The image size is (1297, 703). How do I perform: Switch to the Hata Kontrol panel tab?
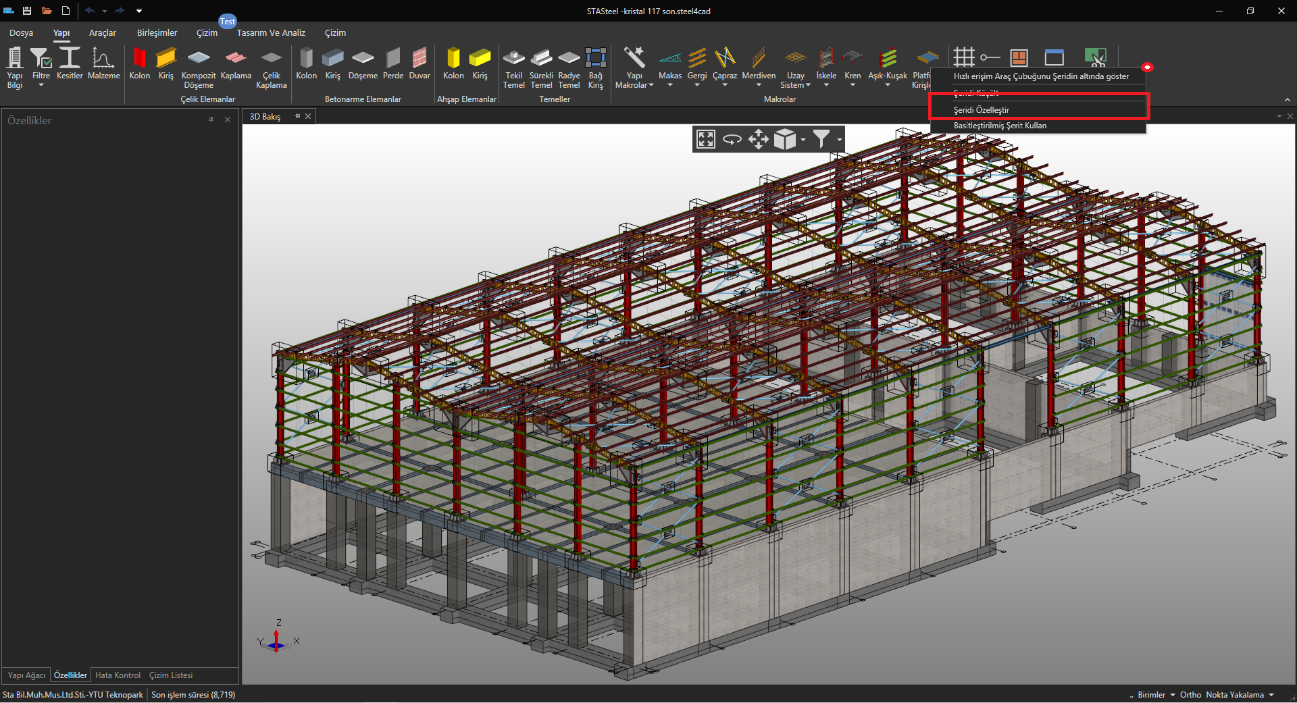tap(118, 675)
